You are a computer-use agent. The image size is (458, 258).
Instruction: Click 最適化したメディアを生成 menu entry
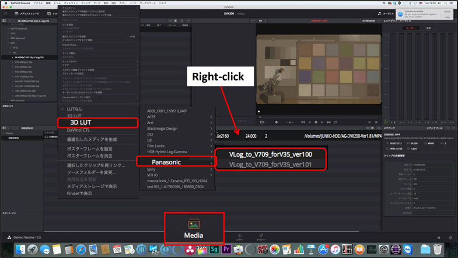click(92, 140)
